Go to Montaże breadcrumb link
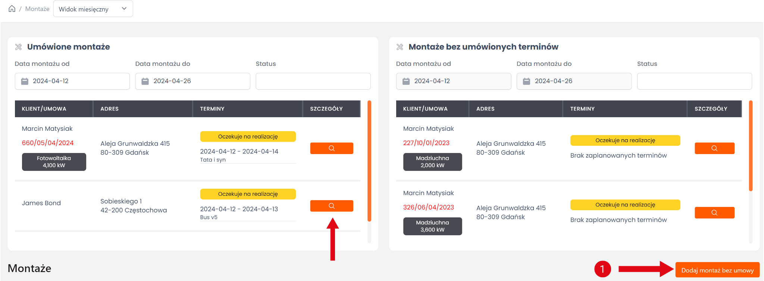The height and width of the screenshot is (281, 764). 37,9
